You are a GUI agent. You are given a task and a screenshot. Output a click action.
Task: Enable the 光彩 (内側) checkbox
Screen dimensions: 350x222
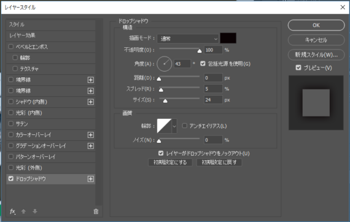point(10,113)
